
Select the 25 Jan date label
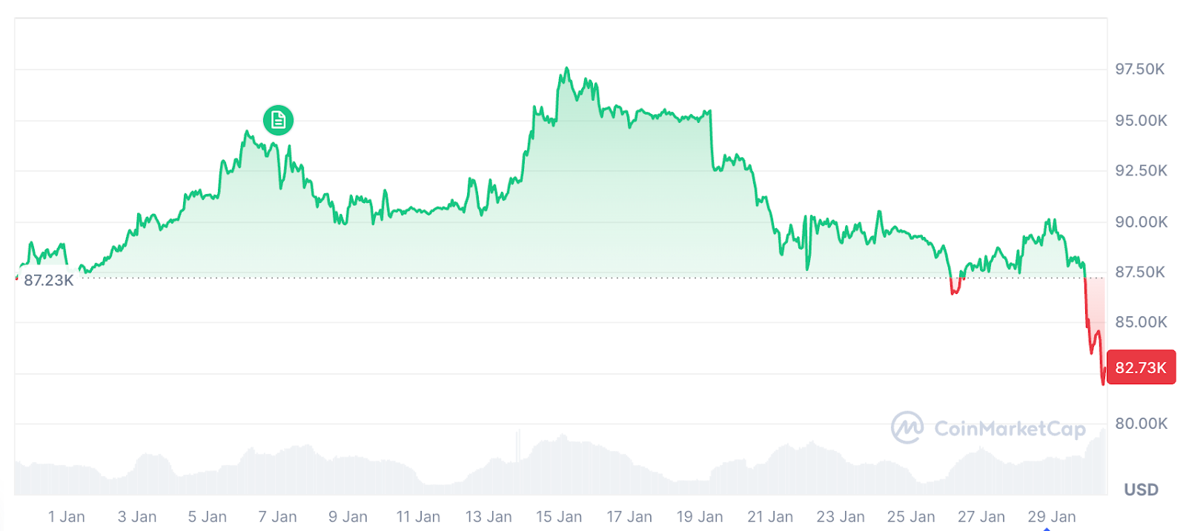pos(911,517)
